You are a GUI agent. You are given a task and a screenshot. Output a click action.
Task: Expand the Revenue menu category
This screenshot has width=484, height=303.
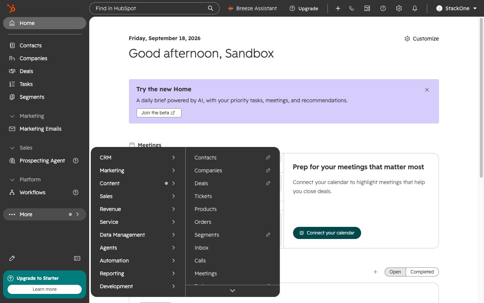click(138, 209)
